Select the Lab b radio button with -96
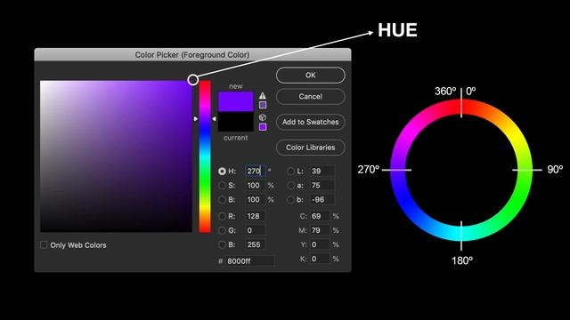Image resolution: width=570 pixels, height=320 pixels. [x=290, y=199]
